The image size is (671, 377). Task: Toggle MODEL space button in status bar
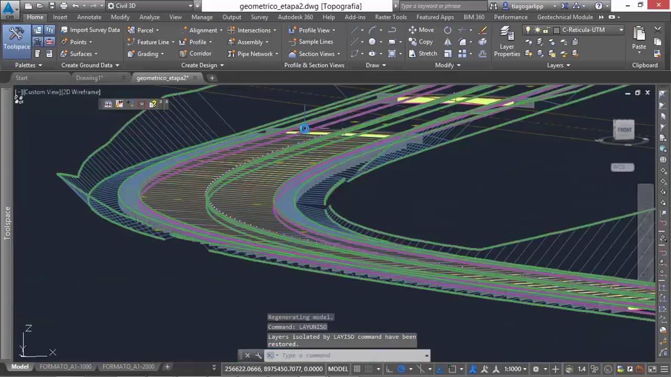point(338,369)
